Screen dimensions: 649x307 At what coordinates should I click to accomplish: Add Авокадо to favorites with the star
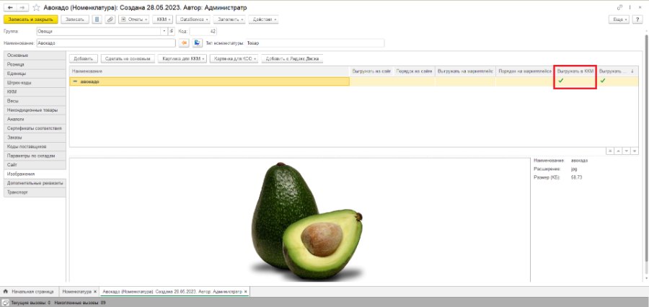37,7
